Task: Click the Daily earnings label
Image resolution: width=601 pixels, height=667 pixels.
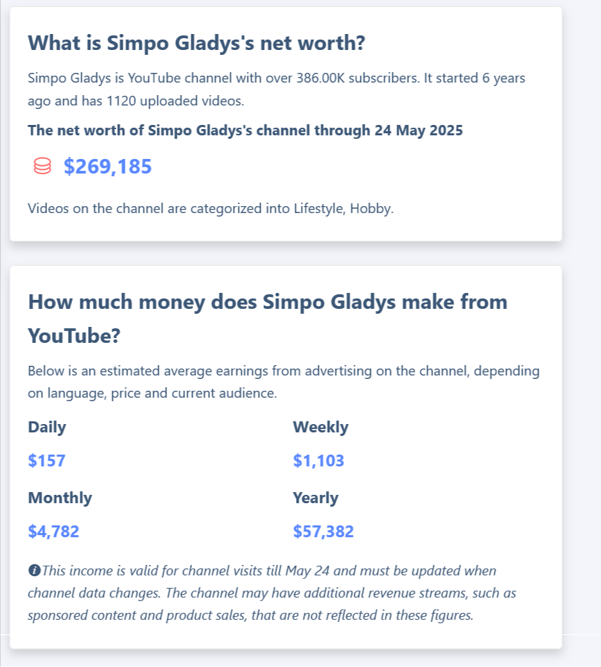Action: pos(47,427)
